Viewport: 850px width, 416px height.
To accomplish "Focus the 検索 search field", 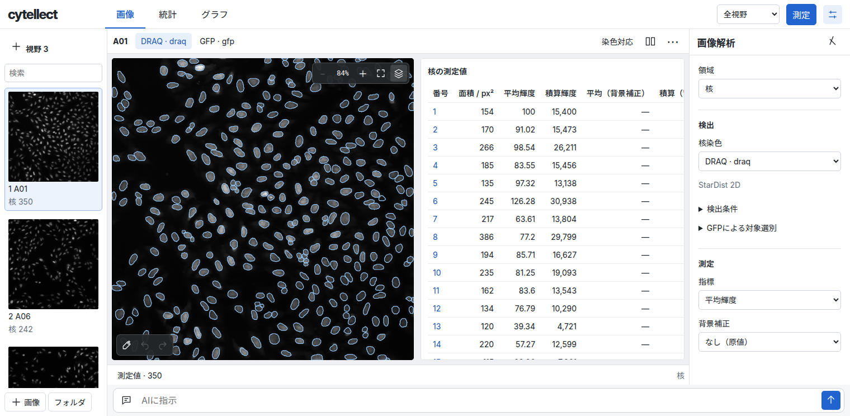I will click(x=53, y=73).
